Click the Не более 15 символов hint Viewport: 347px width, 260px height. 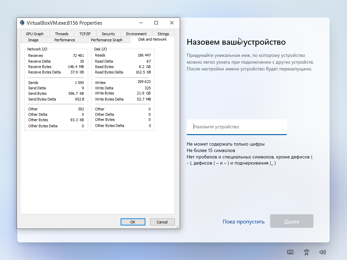click(x=211, y=151)
